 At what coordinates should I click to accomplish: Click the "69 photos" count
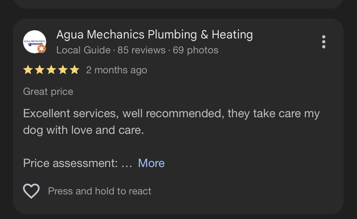pos(196,50)
